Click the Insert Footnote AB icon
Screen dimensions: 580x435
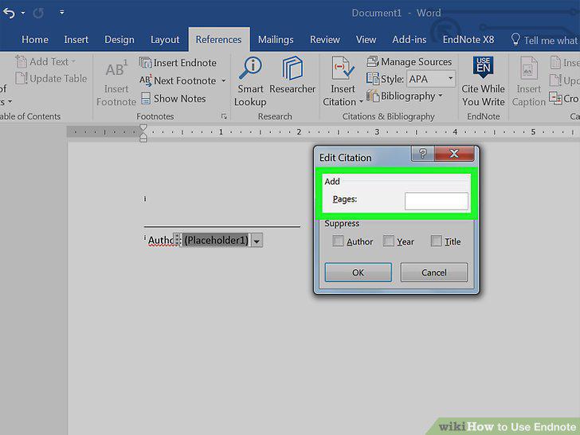pyautogui.click(x=116, y=69)
